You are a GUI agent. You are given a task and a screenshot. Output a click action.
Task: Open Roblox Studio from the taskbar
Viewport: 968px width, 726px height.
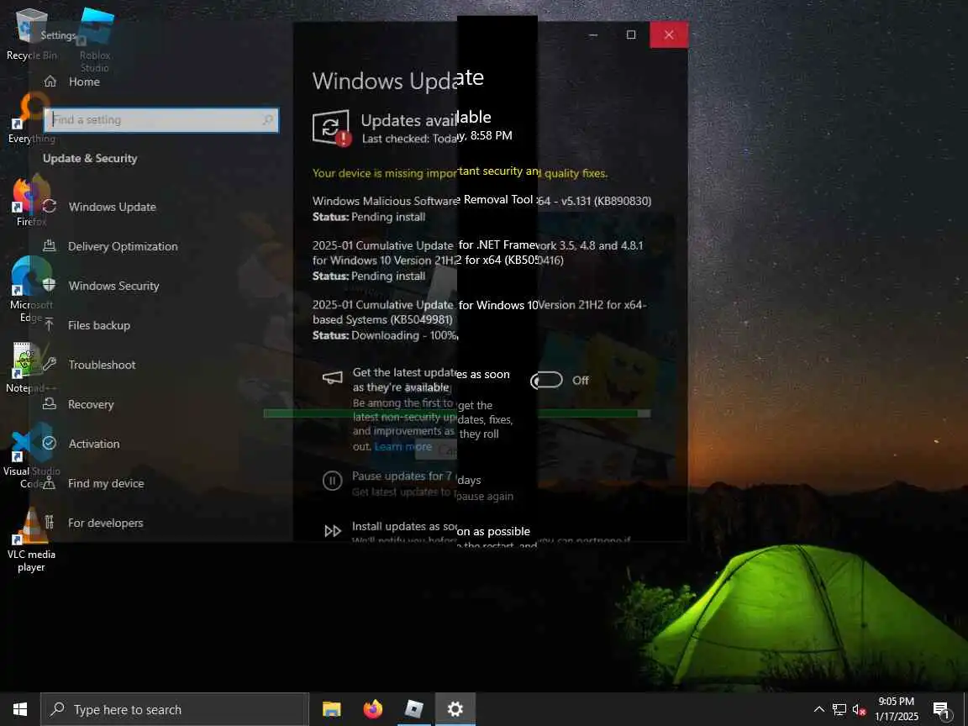(413, 709)
